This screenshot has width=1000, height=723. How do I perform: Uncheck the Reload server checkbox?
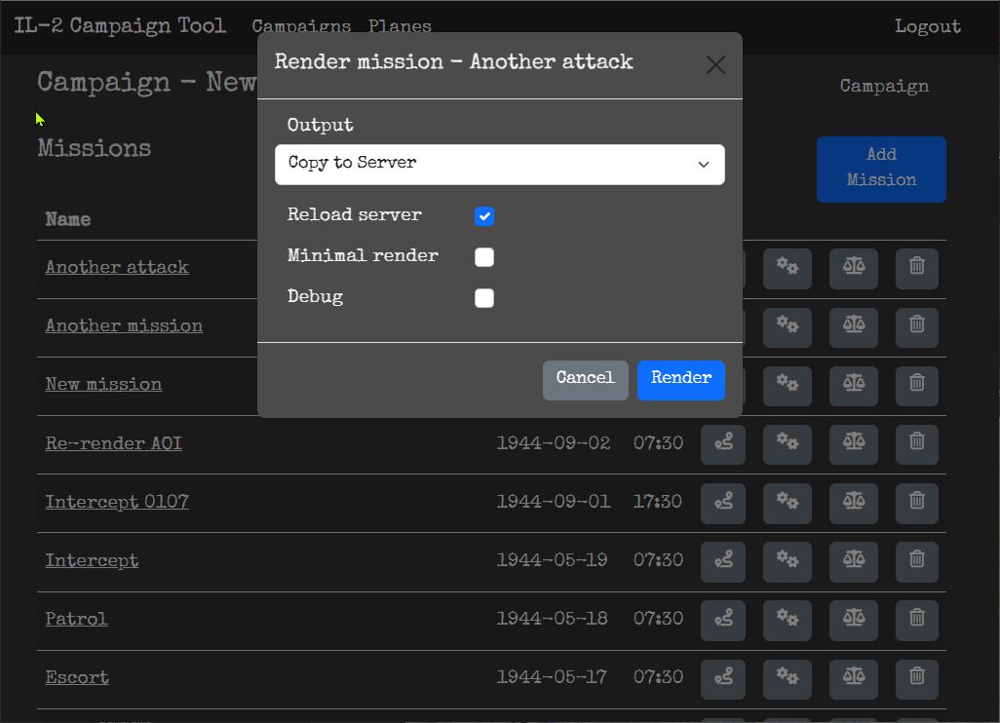pyautogui.click(x=484, y=216)
